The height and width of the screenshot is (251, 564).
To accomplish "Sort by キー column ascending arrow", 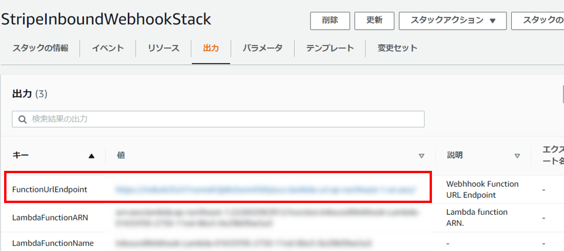I will pos(92,156).
